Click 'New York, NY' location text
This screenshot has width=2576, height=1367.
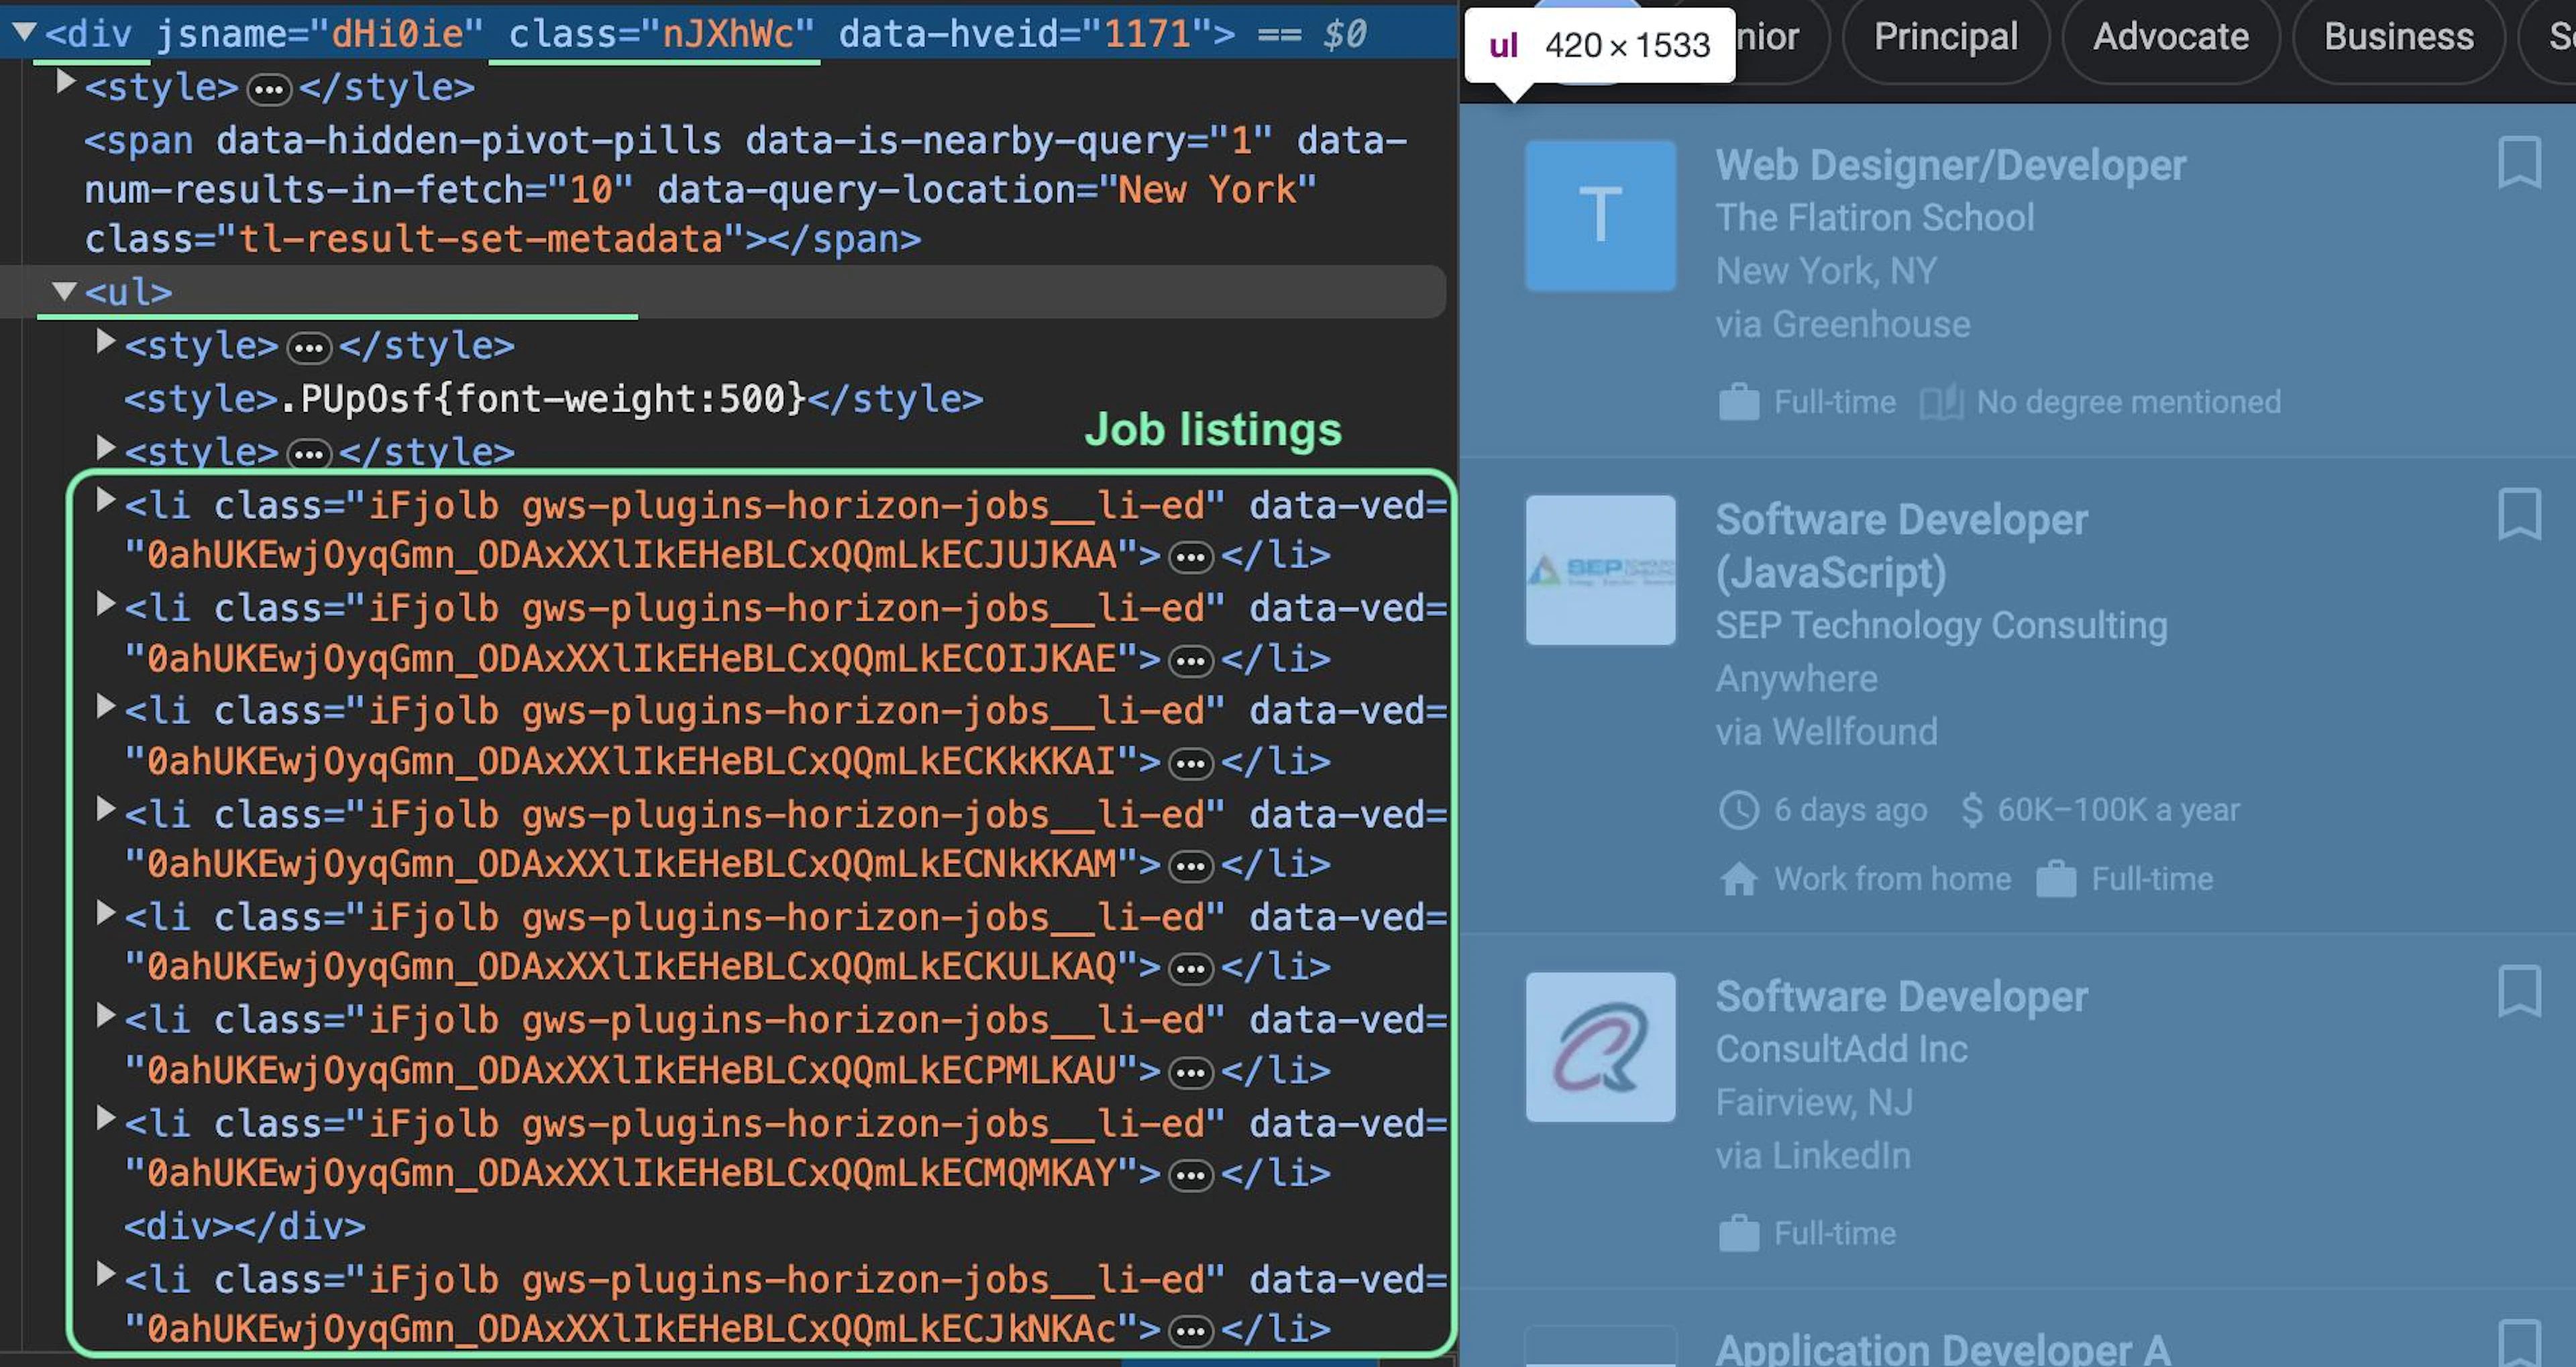(1826, 271)
